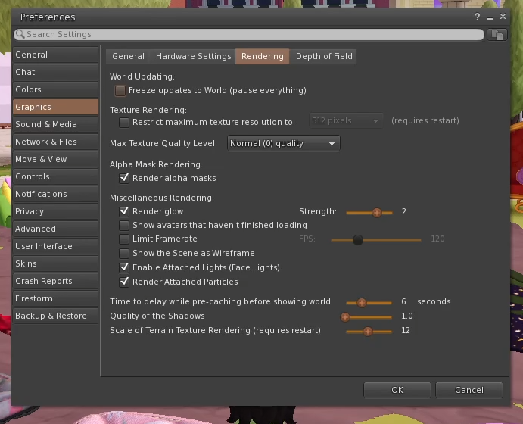
Task: Click the glow Strength slider handle
Action: pyautogui.click(x=377, y=213)
